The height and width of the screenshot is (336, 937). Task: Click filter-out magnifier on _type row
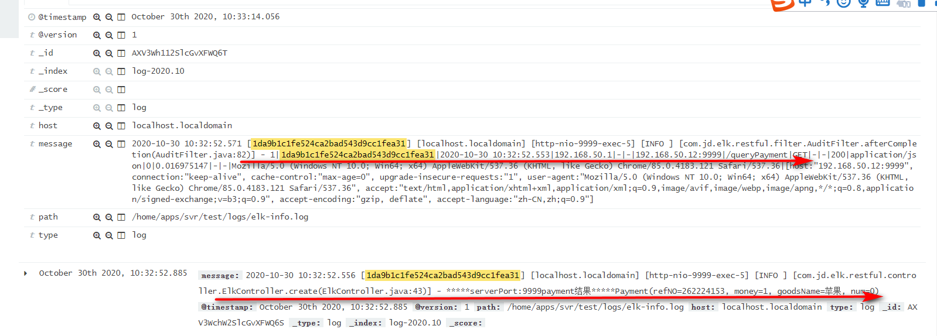[109, 108]
